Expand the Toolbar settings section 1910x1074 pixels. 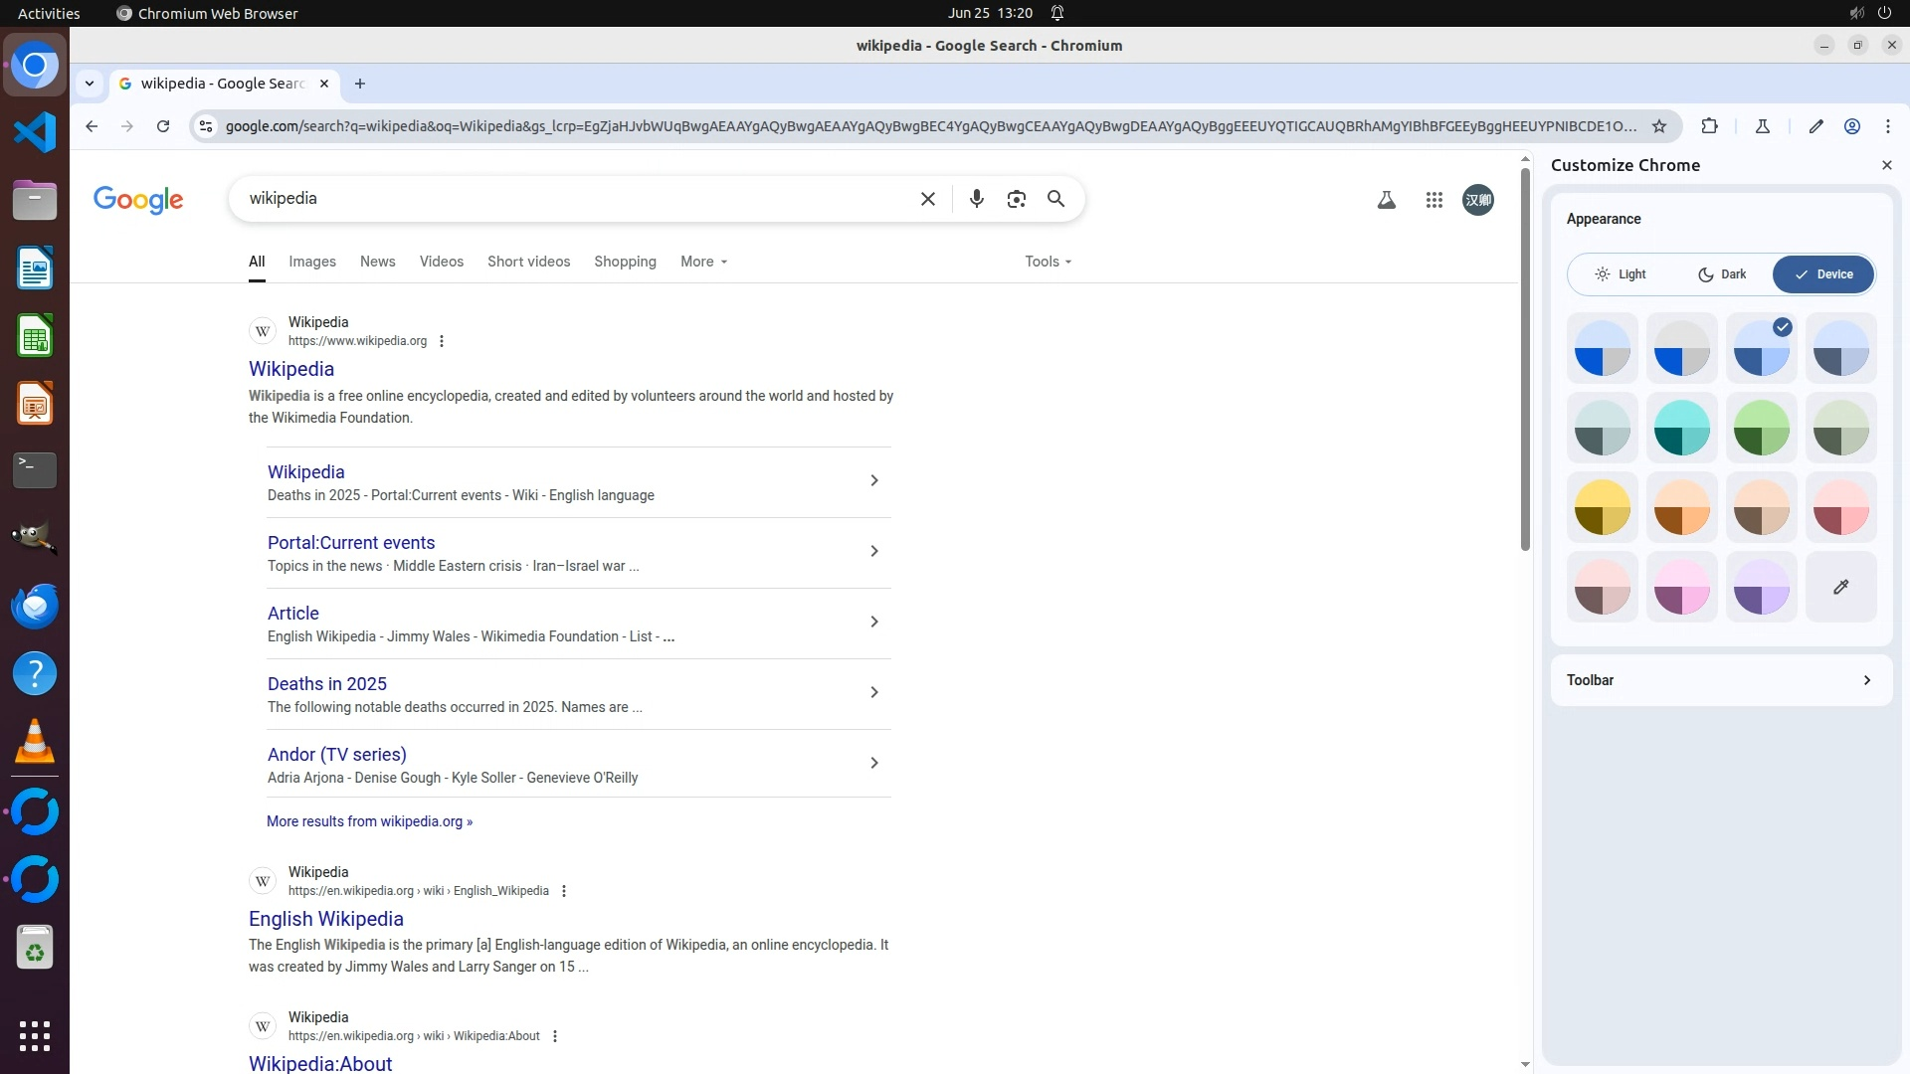[x=1721, y=680]
